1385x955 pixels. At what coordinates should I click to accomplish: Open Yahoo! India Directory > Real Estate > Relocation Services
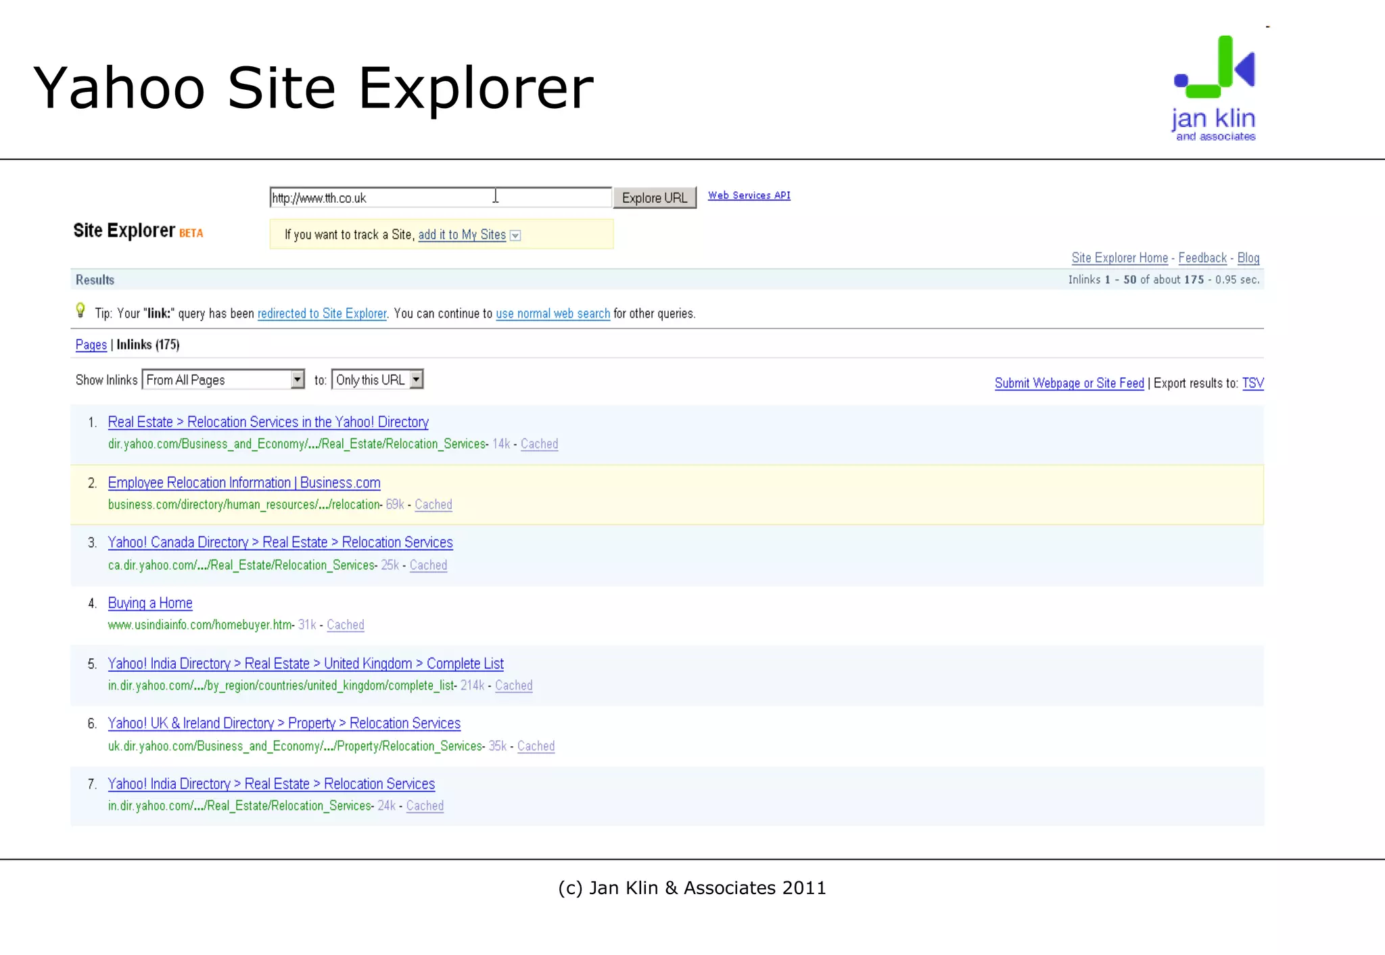(x=271, y=784)
